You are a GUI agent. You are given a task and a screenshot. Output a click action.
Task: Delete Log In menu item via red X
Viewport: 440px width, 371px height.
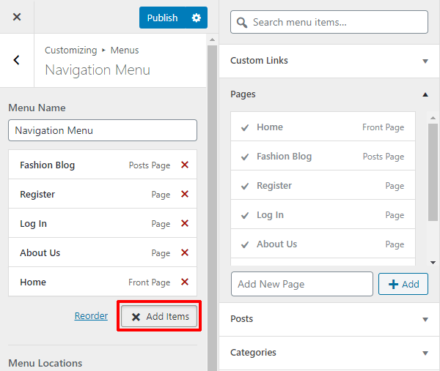coord(185,224)
